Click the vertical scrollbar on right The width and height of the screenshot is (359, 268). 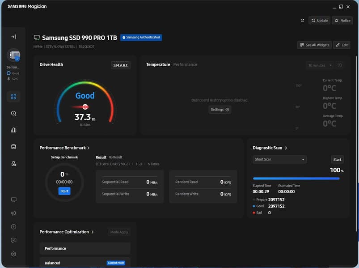coord(356,144)
